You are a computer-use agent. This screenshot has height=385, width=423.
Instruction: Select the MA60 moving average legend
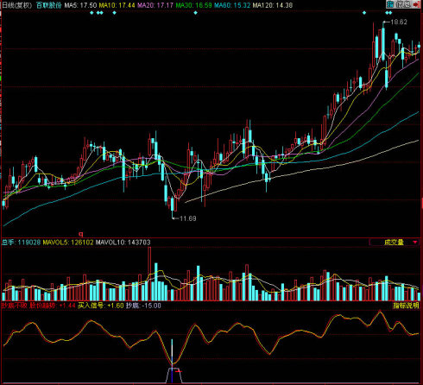point(232,5)
